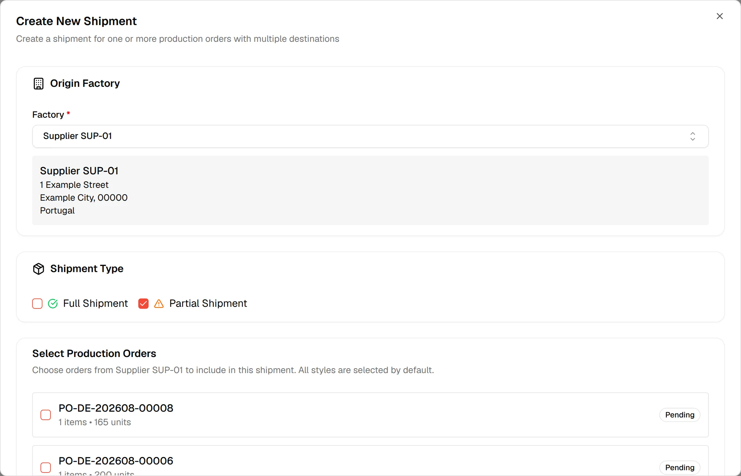Click the 'Example City, 00000' line
This screenshot has height=476, width=741.
click(84, 198)
